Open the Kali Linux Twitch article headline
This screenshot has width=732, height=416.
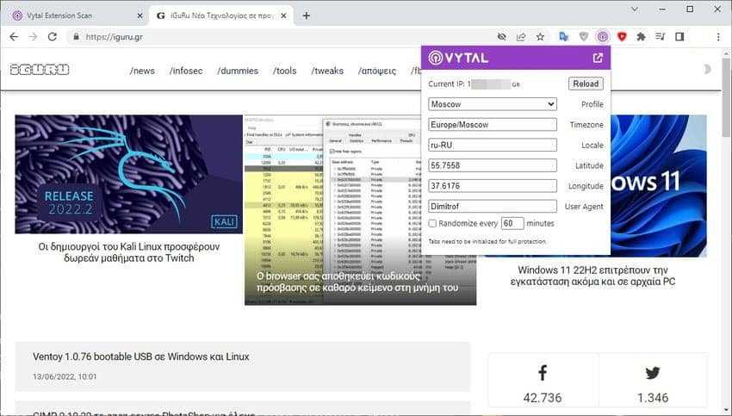point(129,252)
